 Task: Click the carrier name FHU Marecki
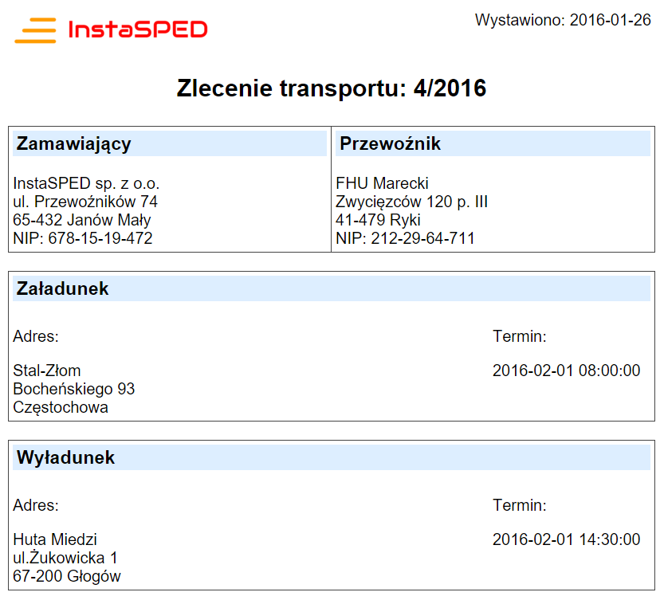[x=383, y=183]
